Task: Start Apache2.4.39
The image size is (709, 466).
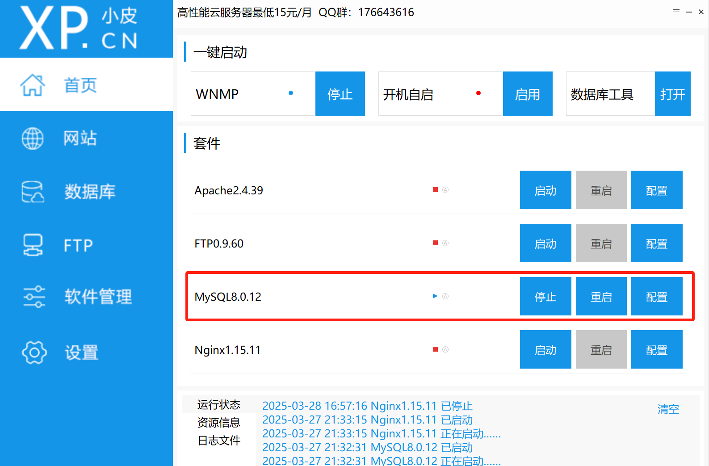Action: click(545, 190)
